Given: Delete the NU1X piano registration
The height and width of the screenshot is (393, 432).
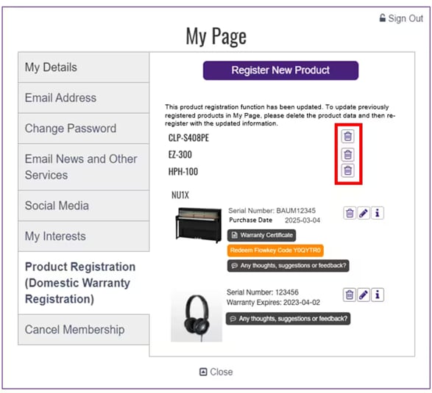Looking at the screenshot, I should point(350,213).
